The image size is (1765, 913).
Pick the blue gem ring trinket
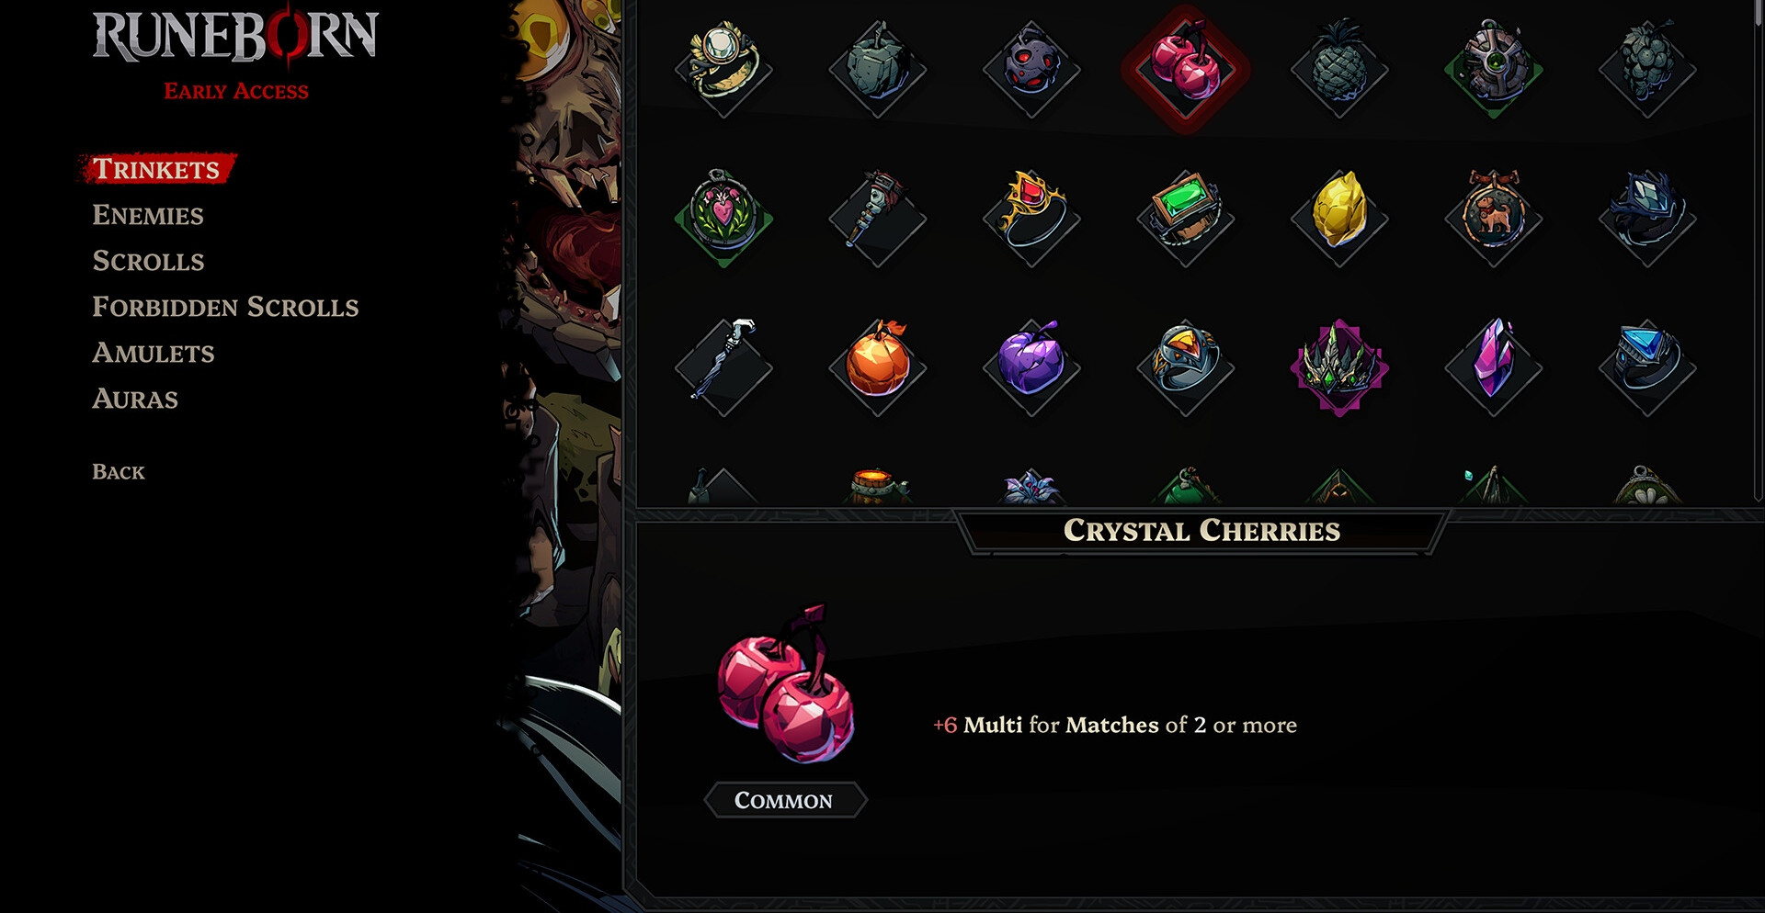coord(1647,367)
